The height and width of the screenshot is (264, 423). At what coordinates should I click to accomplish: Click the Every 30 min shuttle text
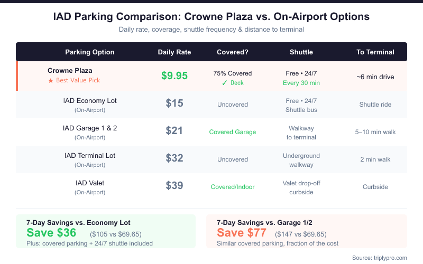pyautogui.click(x=301, y=83)
